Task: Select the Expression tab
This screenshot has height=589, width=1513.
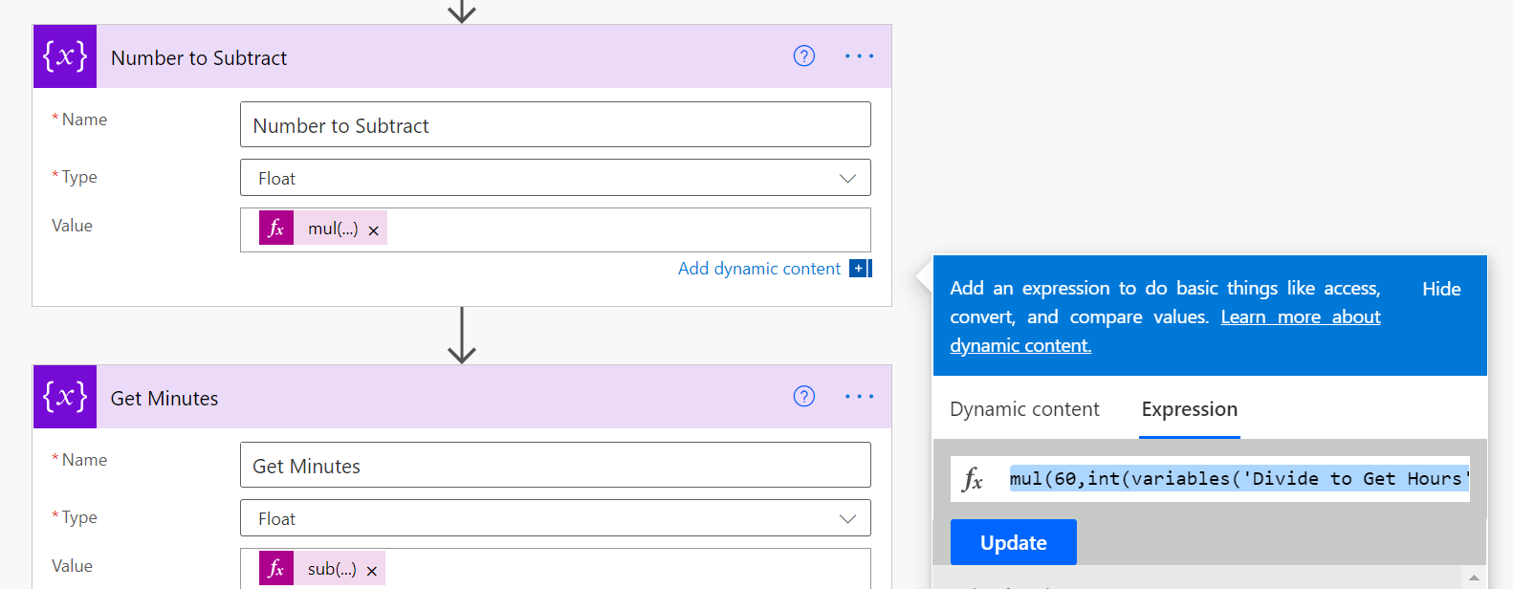Action: pos(1189,409)
